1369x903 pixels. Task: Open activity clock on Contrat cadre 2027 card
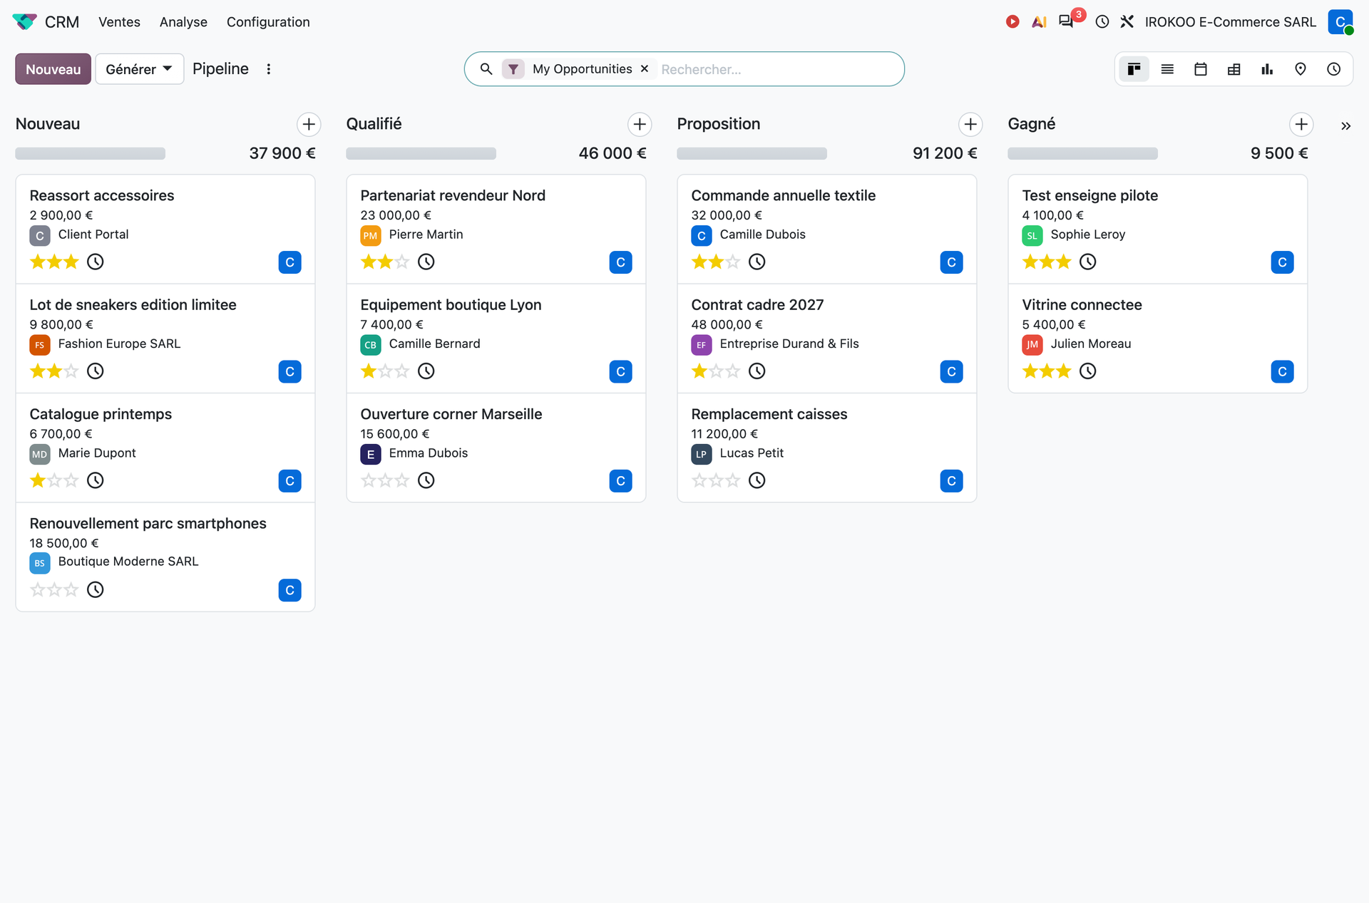757,371
